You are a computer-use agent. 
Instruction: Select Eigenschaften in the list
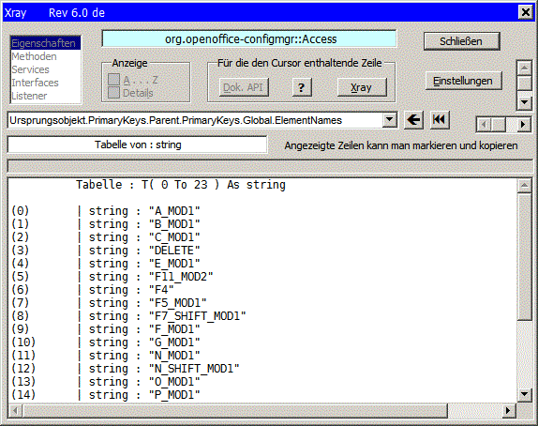pos(46,43)
